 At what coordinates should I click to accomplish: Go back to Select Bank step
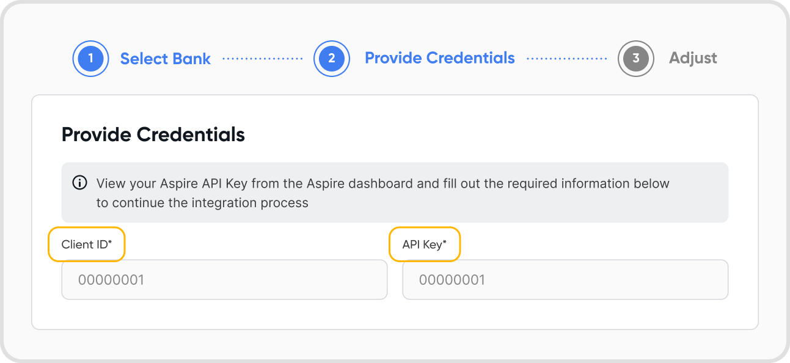(166, 59)
